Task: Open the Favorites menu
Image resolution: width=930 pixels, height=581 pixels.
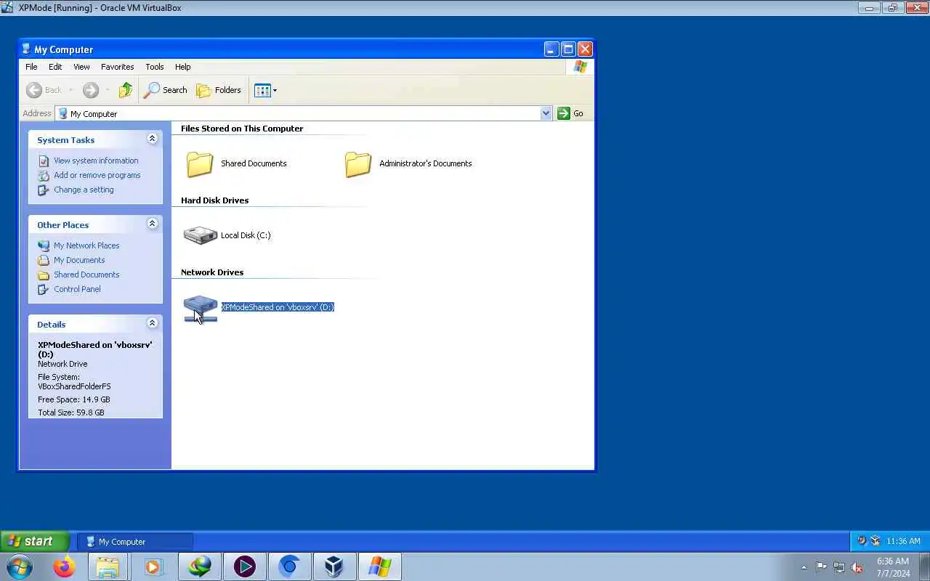Action: [x=117, y=67]
